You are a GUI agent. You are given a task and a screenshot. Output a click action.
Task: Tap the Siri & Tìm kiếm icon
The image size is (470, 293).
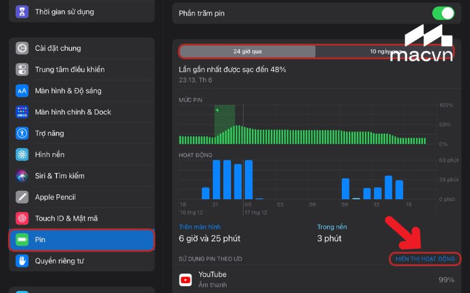tap(22, 175)
